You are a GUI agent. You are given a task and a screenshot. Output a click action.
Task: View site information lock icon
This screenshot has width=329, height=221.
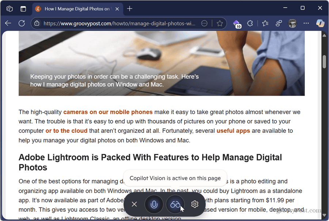(37, 23)
